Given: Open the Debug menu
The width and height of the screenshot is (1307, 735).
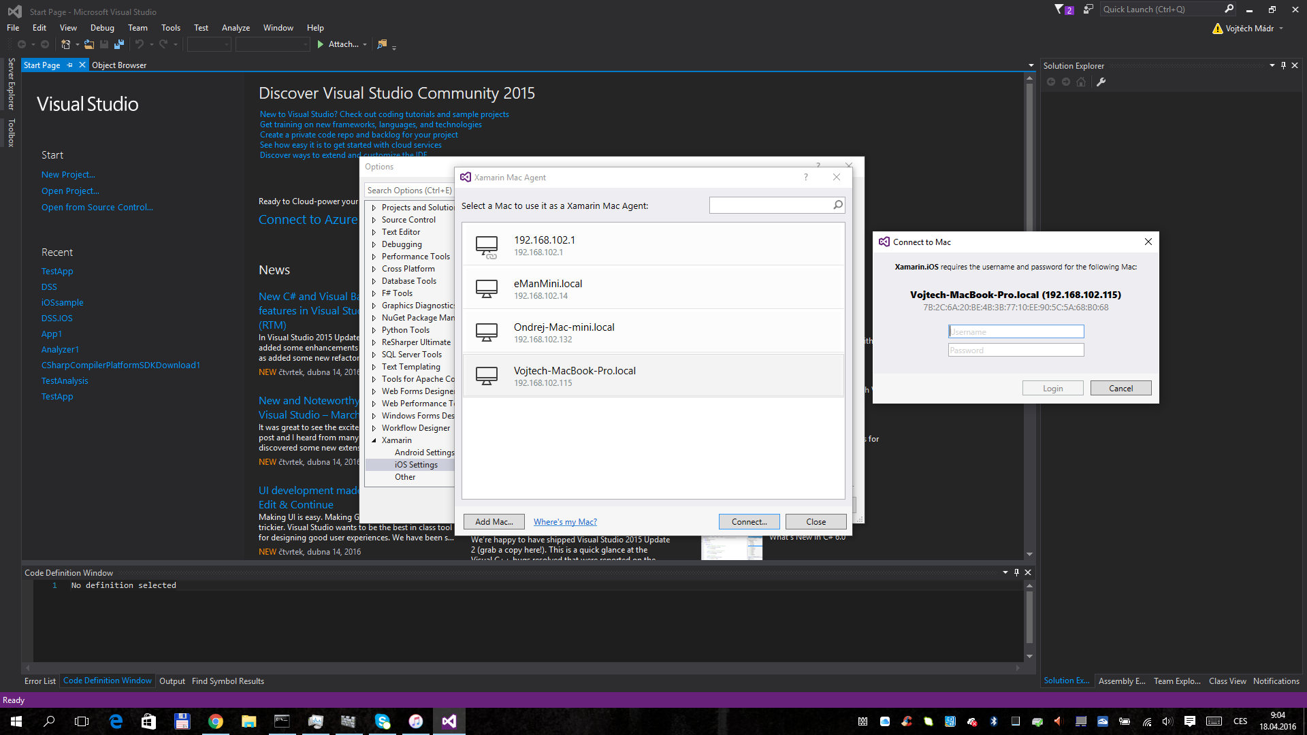Looking at the screenshot, I should point(102,28).
